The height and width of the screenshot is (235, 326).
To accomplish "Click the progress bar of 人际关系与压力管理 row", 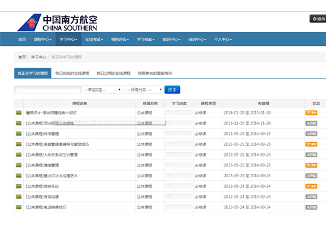I will point(179,155).
